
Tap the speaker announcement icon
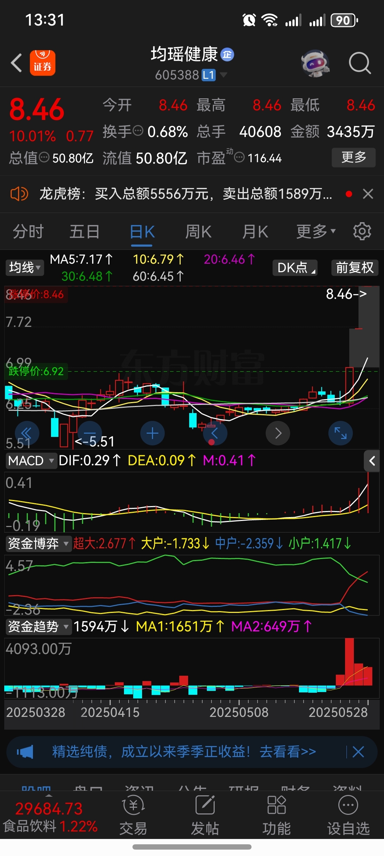tap(19, 194)
